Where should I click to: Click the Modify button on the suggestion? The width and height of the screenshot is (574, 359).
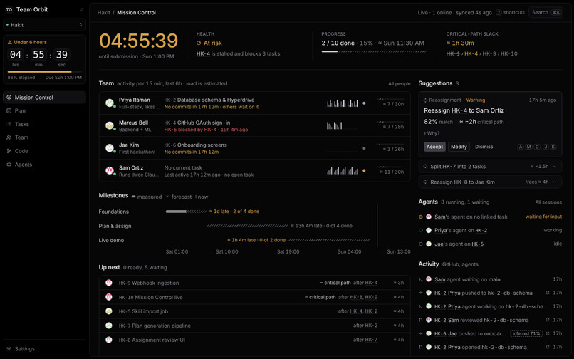coord(459,147)
